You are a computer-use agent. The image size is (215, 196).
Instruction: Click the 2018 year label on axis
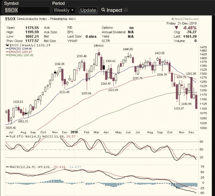[74, 132]
